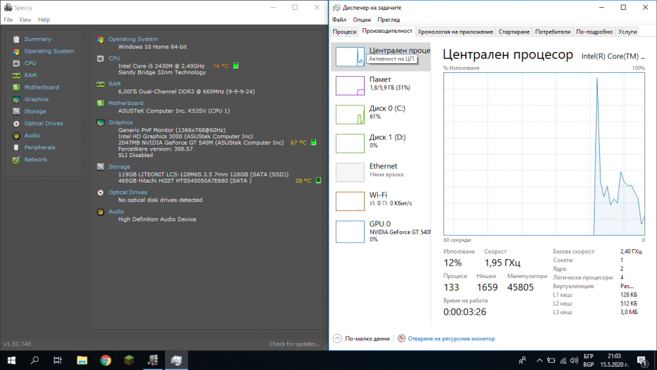Open Speccy Help menu

44,20
